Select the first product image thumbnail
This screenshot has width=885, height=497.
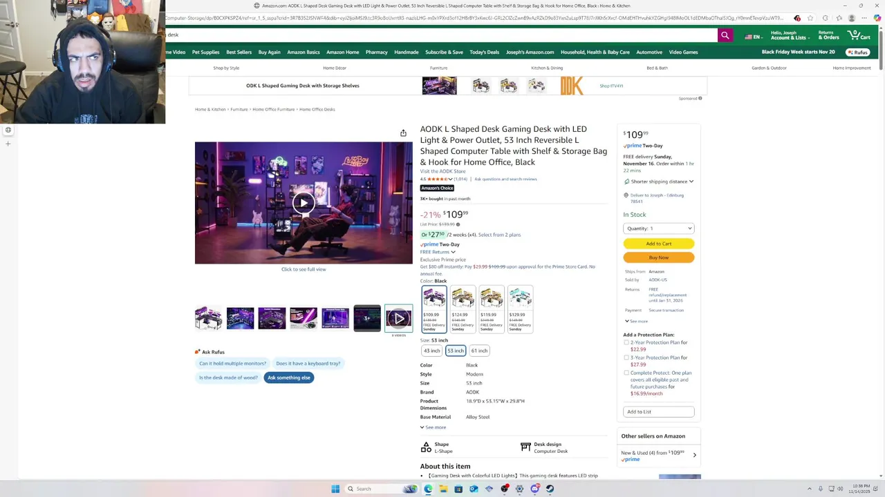click(208, 318)
